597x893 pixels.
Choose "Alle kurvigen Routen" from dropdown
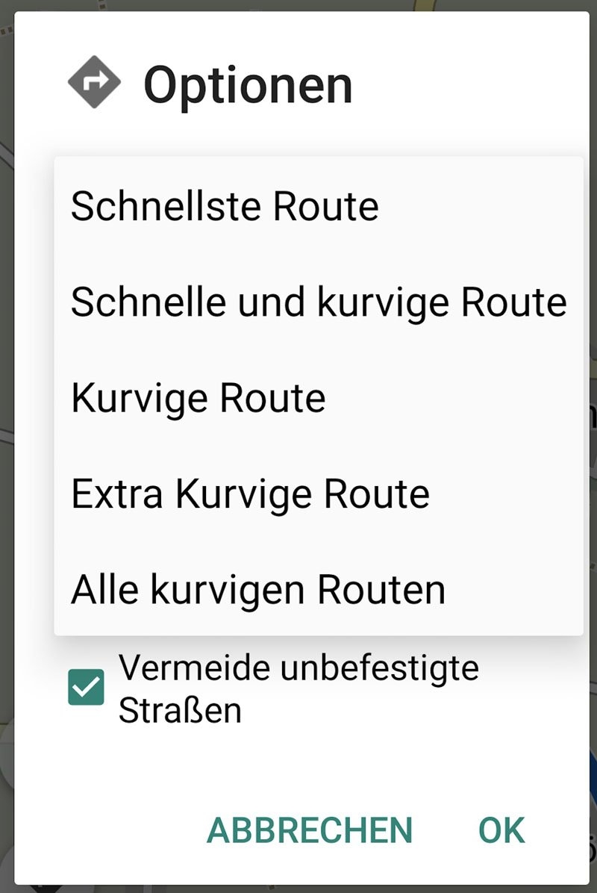point(258,590)
